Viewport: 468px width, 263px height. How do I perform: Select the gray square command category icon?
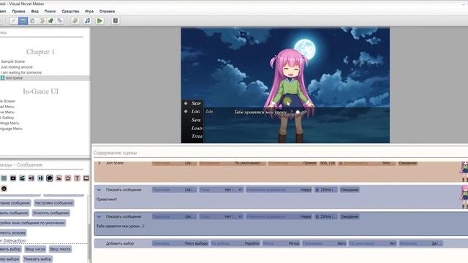pyautogui.click(x=4, y=178)
